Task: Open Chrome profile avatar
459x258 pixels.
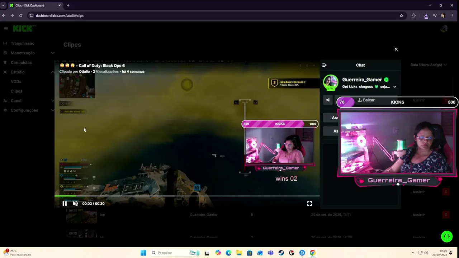Action: tap(443, 16)
